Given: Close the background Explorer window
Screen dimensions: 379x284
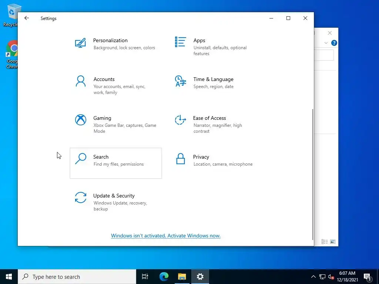Looking at the screenshot, I should click(330, 33).
